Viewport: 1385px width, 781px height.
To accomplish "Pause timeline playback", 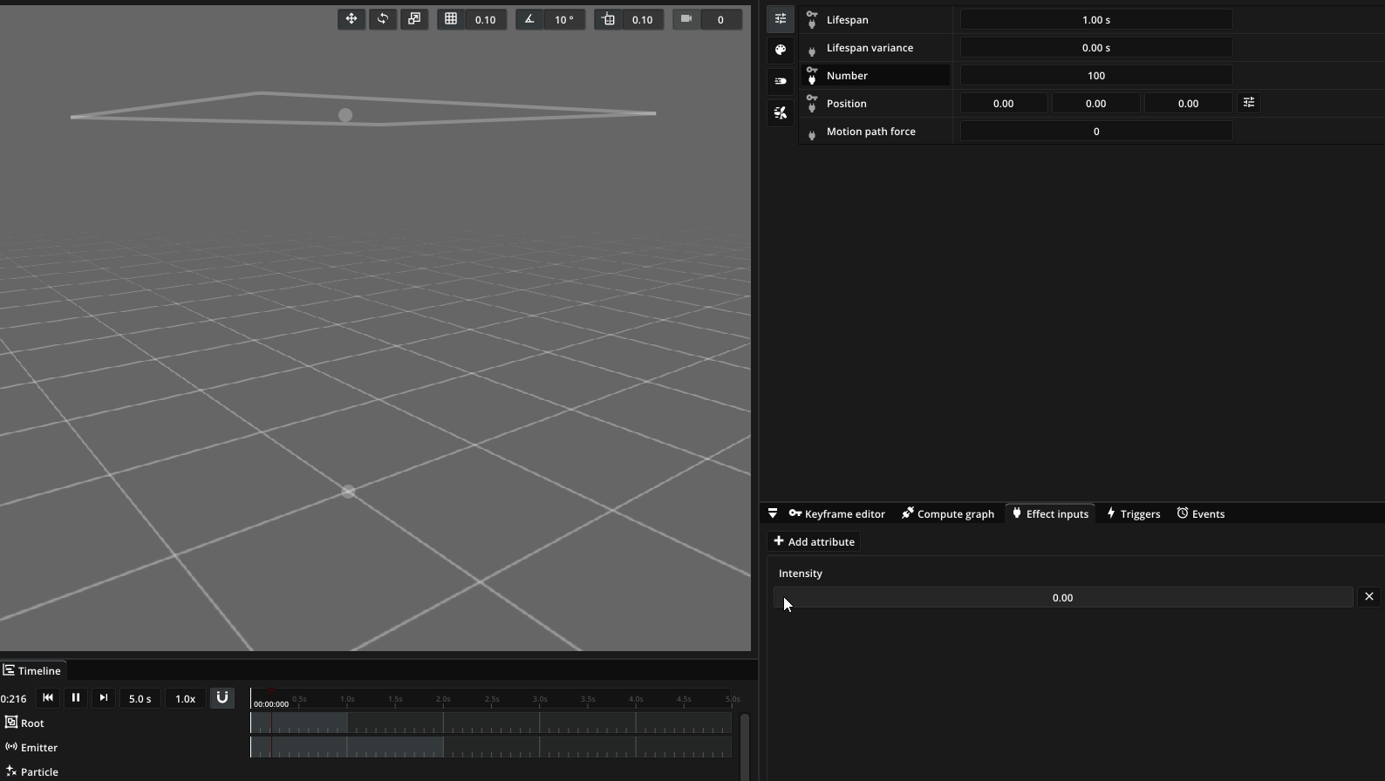I will coord(76,697).
